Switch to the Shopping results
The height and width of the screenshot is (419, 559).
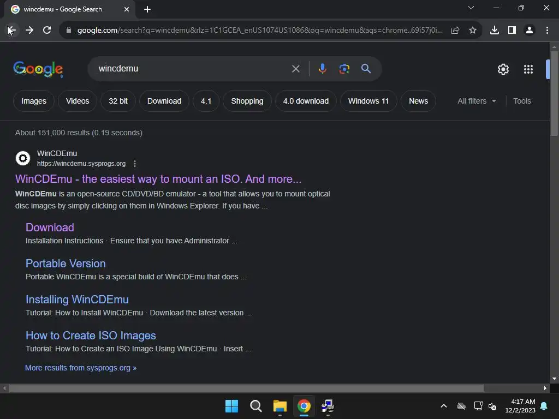tap(247, 101)
